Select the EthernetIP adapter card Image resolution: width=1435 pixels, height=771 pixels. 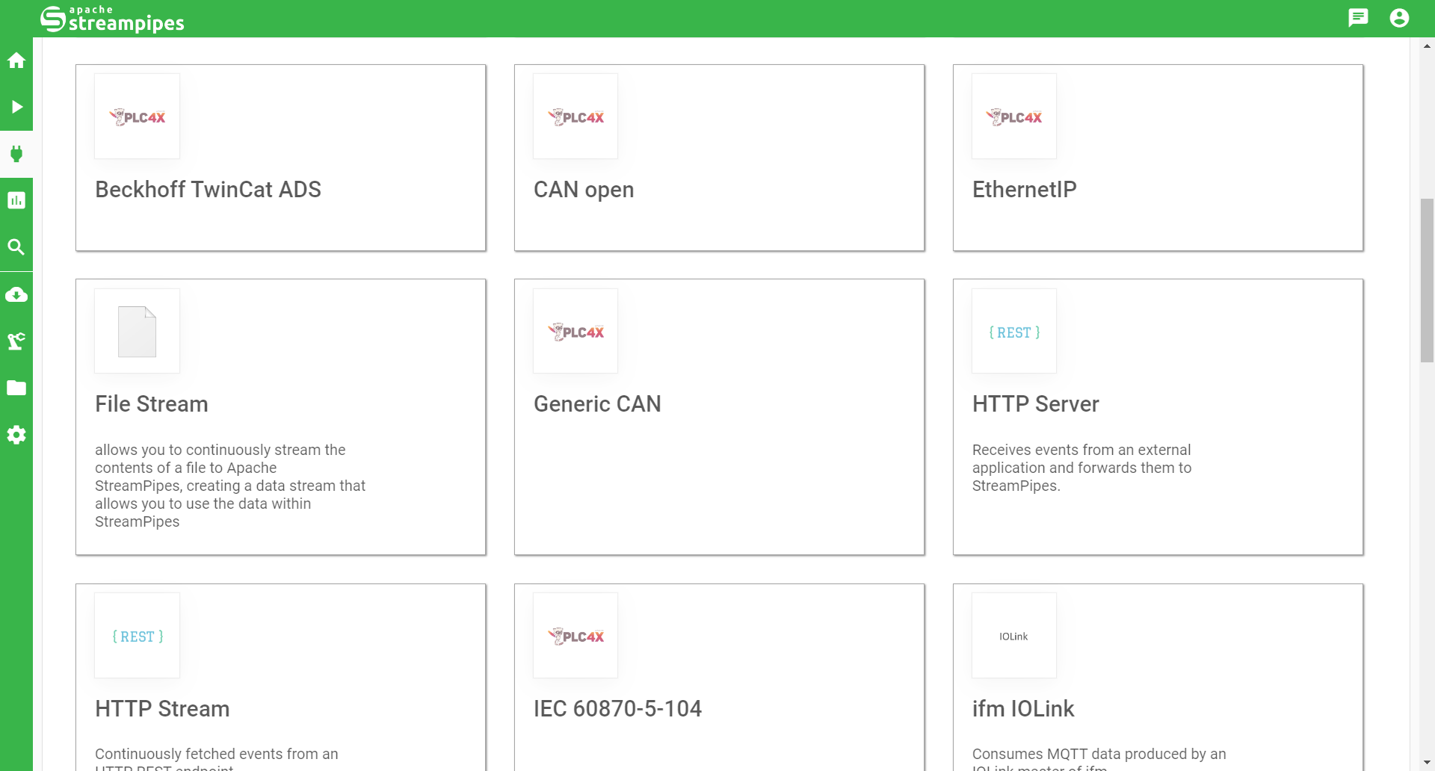(1158, 158)
